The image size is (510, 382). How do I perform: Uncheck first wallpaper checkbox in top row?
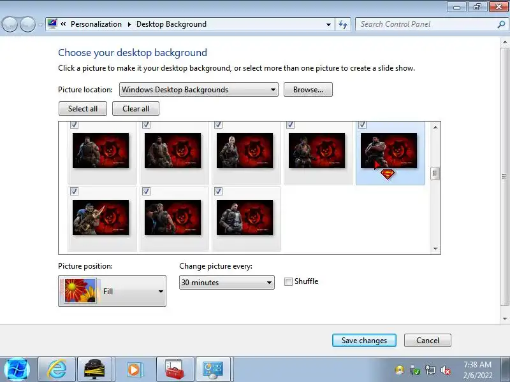(74, 125)
